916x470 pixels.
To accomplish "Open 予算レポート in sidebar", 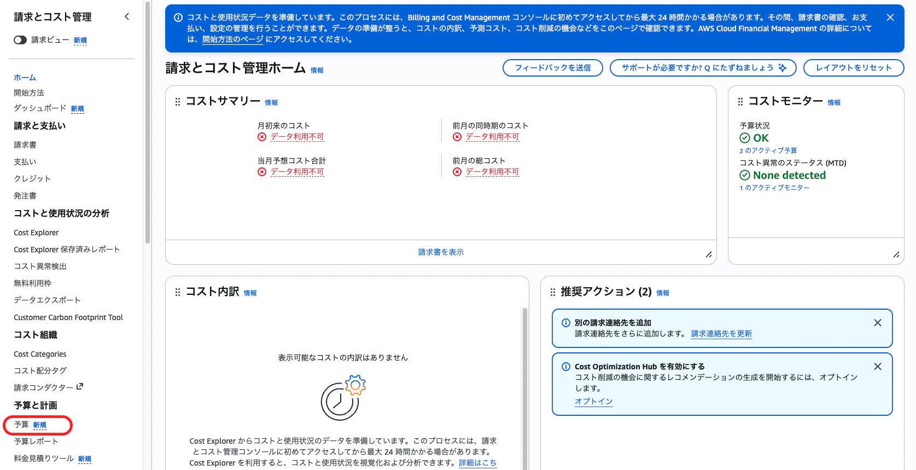I will tap(36, 442).
